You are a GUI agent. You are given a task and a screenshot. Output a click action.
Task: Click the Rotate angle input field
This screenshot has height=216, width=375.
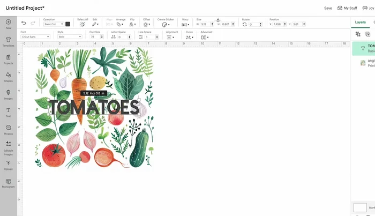253,24
